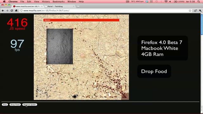Click the Stop button
Viewport: 203px width, 114px height.
pyautogui.click(x=5, y=104)
